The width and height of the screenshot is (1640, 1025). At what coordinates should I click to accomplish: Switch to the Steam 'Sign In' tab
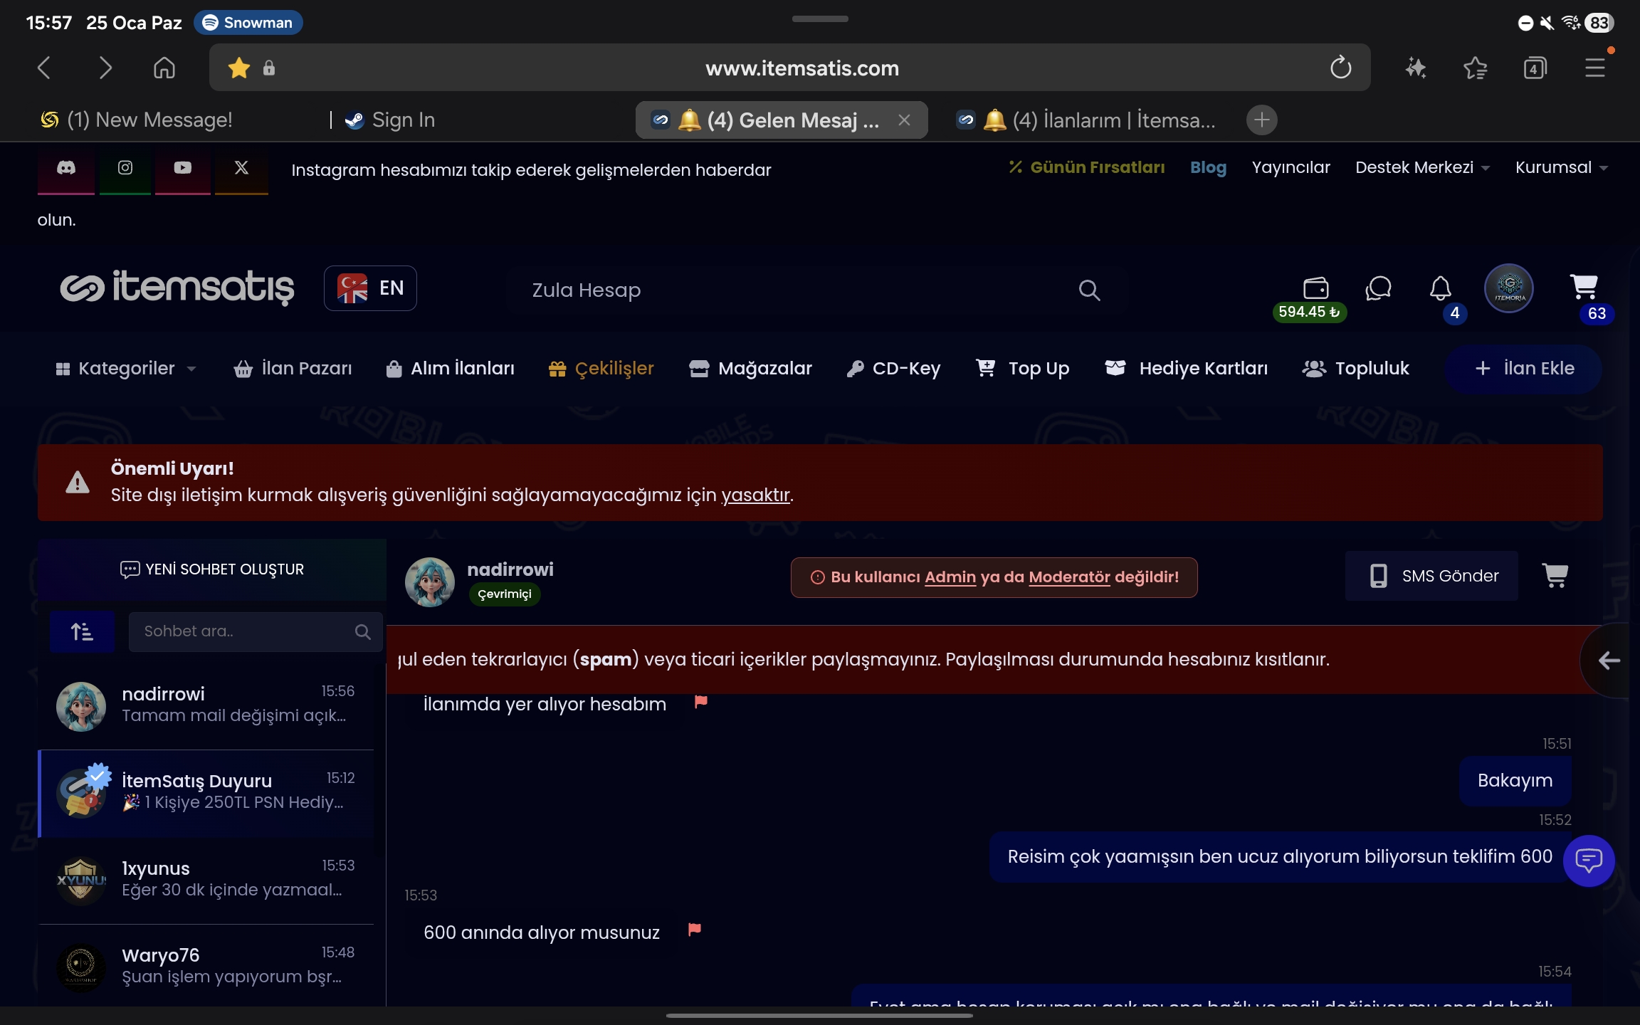pos(390,120)
